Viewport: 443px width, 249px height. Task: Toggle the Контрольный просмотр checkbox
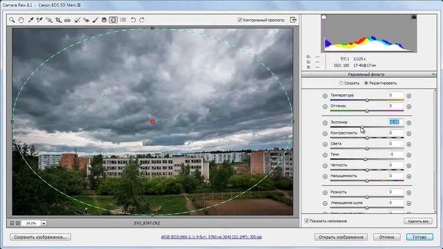point(240,20)
